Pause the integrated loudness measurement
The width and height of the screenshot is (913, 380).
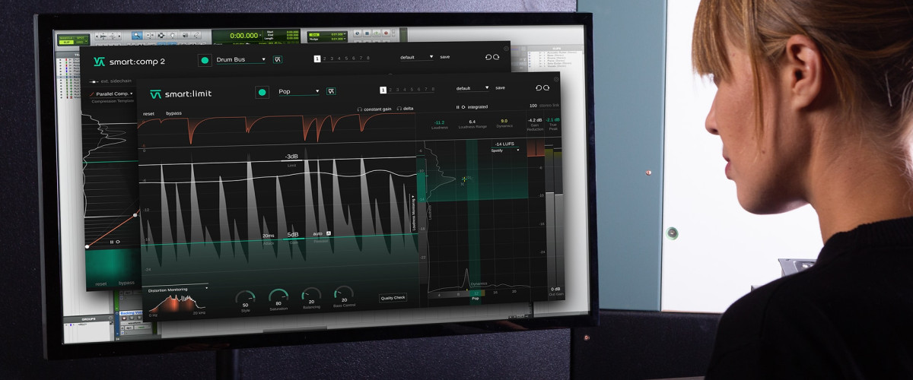pyautogui.click(x=457, y=107)
